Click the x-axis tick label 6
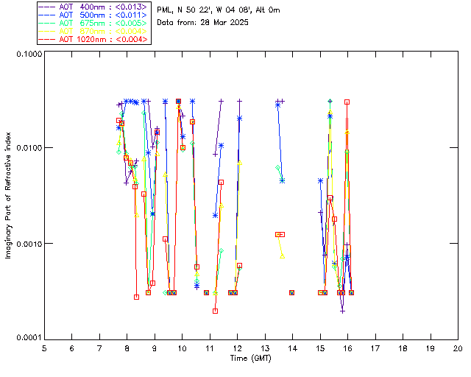The width and height of the screenshot is (471, 377). pyautogui.click(x=72, y=349)
